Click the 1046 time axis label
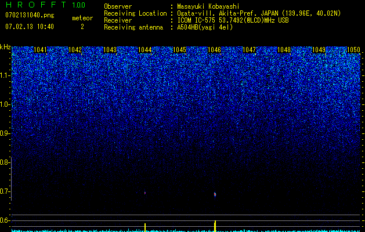This screenshot has width=365, height=232. click(x=214, y=50)
